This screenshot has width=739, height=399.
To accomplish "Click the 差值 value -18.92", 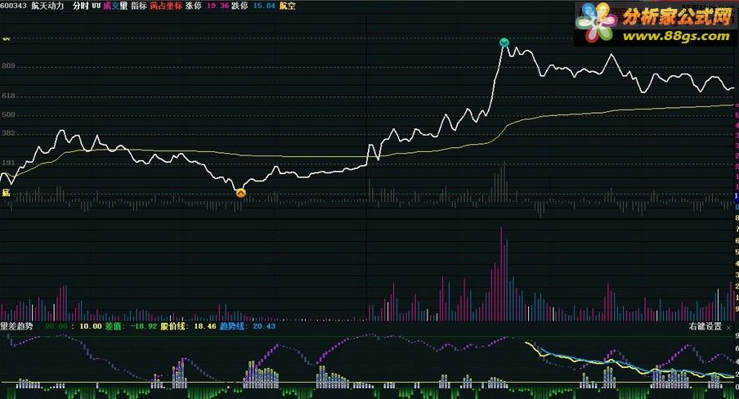I will tap(143, 326).
